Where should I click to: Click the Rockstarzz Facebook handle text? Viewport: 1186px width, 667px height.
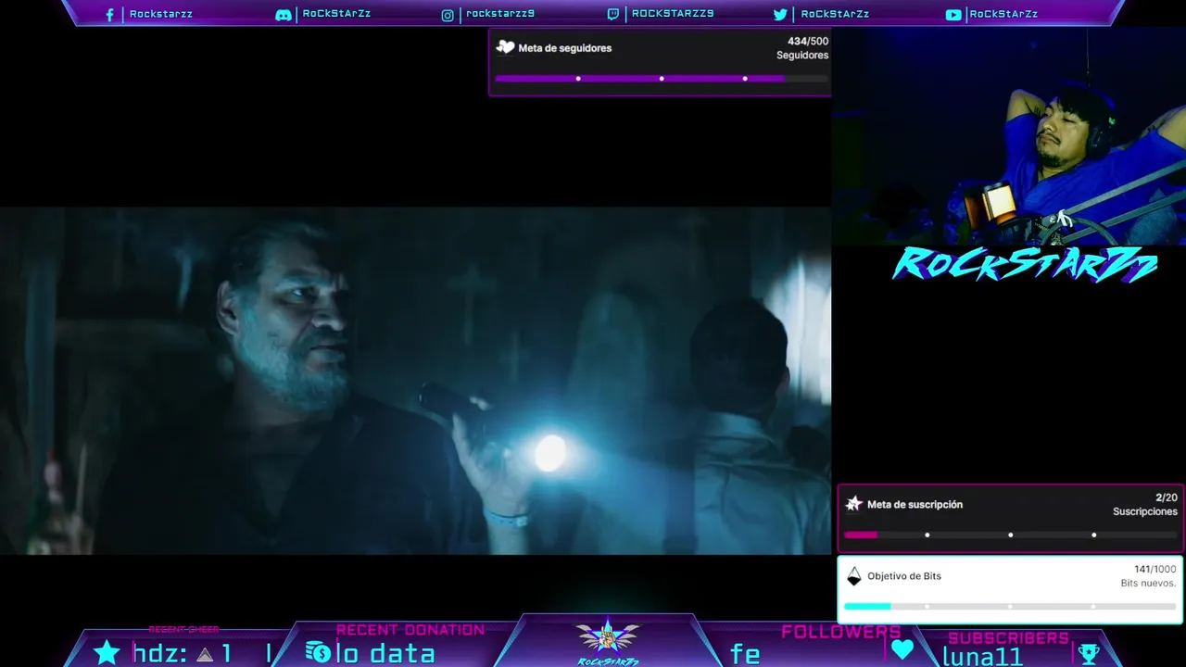coord(161,15)
